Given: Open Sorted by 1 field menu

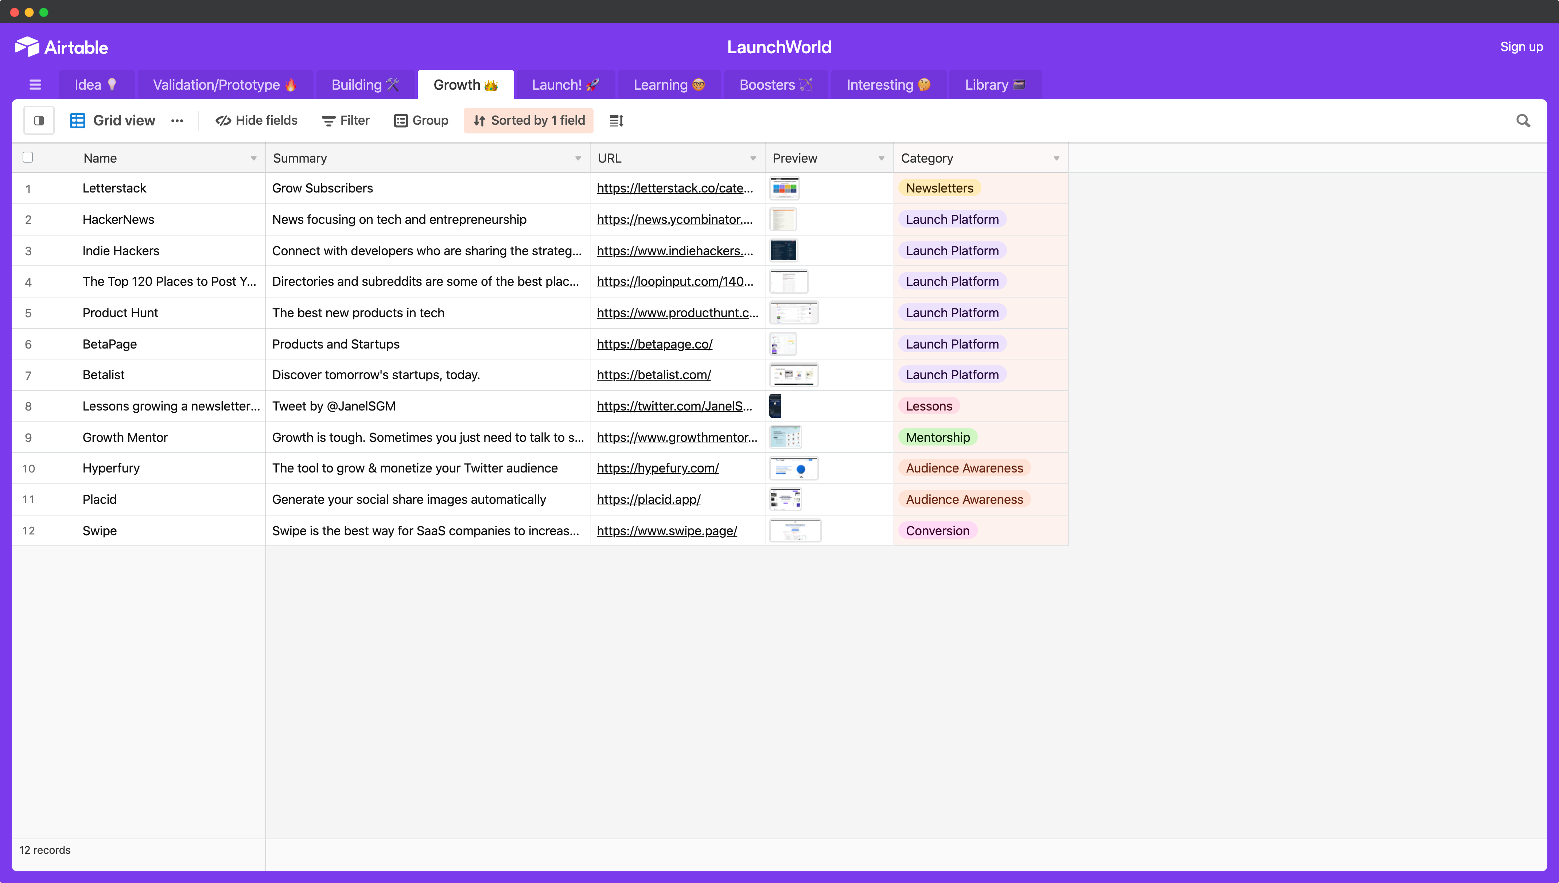Looking at the screenshot, I should (x=529, y=121).
